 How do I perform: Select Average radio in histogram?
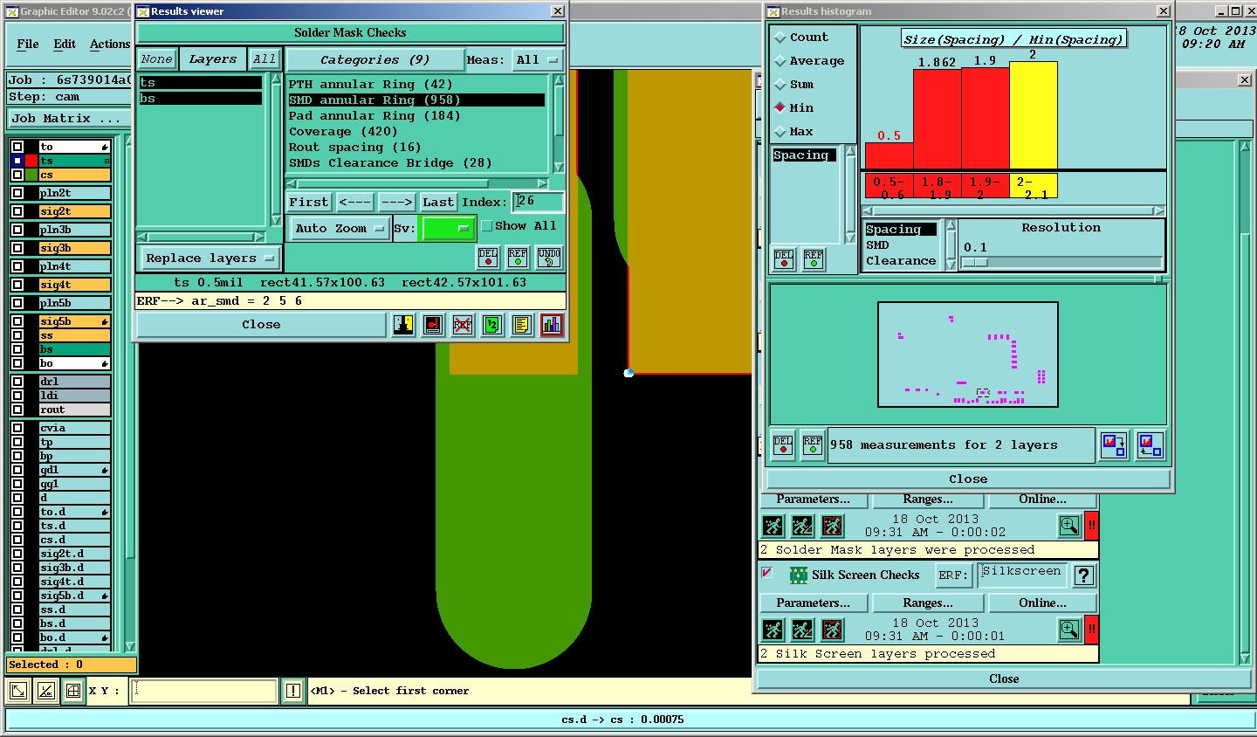(x=780, y=61)
